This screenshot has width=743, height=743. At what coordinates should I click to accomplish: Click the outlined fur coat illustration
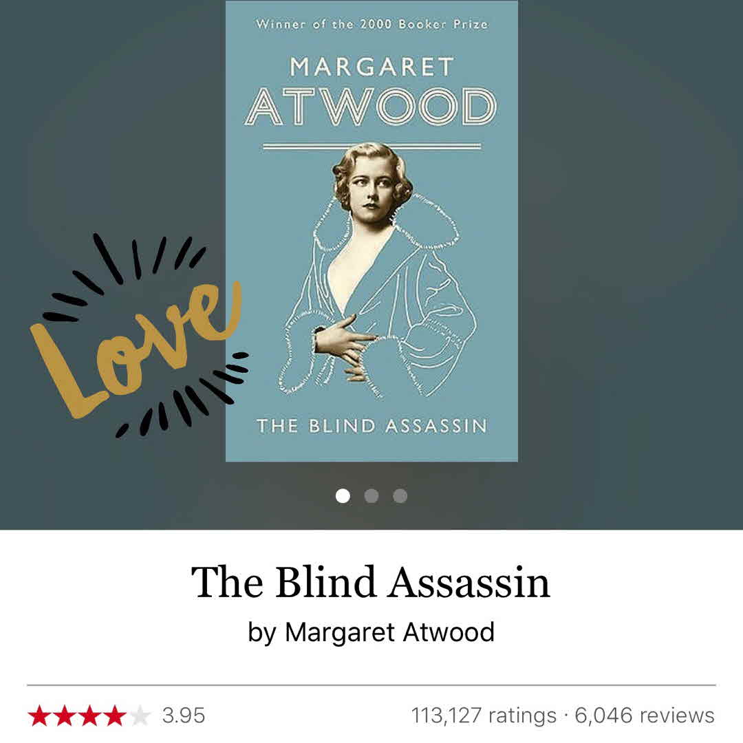pos(377,303)
